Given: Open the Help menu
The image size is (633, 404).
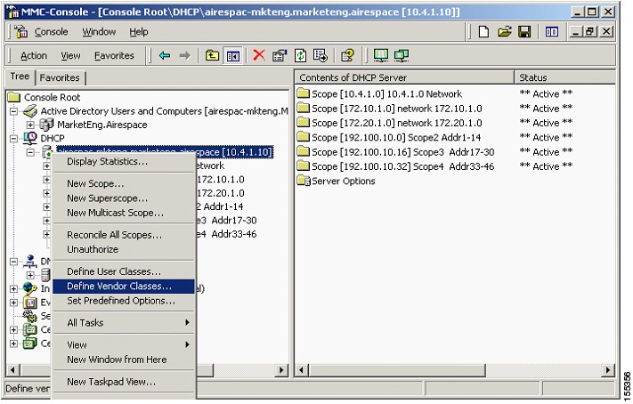Looking at the screenshot, I should pyautogui.click(x=139, y=31).
